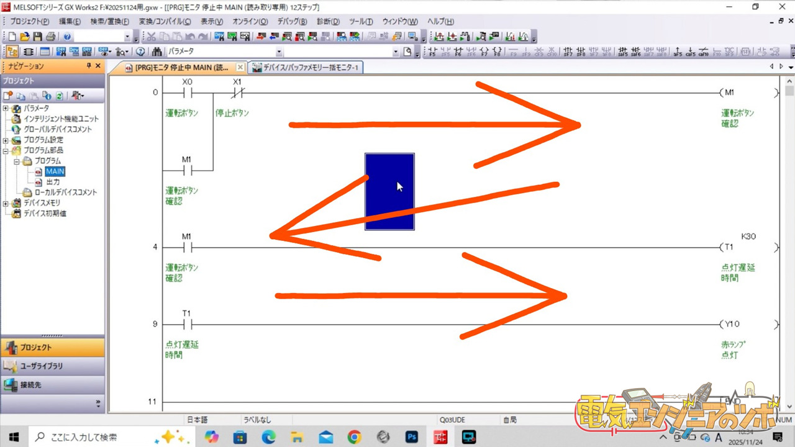Insert open contact with F5 icon
This screenshot has height=447, width=795.
tap(433, 52)
